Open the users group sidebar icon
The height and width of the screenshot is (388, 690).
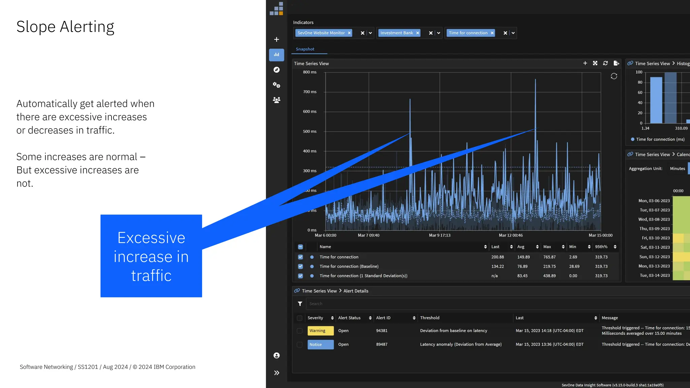click(276, 100)
